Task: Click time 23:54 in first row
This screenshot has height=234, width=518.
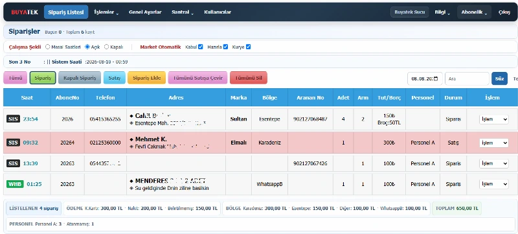Action: pos(30,119)
